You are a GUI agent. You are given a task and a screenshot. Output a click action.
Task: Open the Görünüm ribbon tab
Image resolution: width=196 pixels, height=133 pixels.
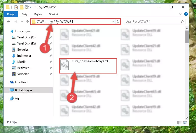(x=55, y=14)
